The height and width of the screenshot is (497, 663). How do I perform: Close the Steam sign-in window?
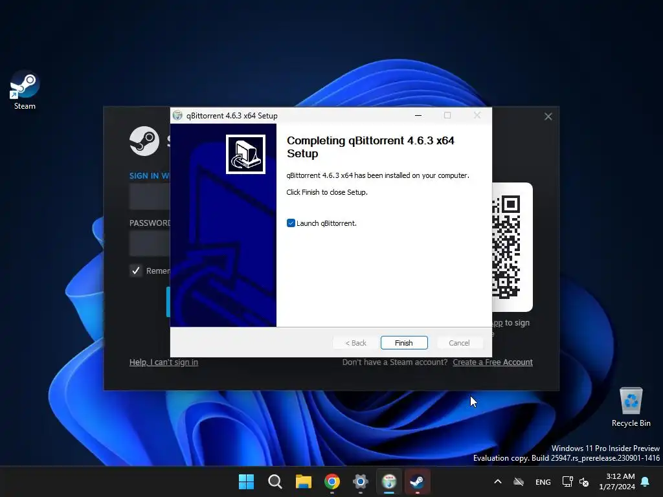tap(548, 116)
